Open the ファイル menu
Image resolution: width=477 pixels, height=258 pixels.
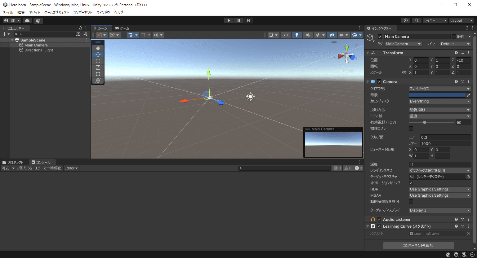click(x=8, y=13)
